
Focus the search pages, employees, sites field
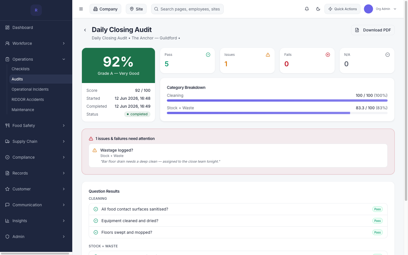coord(187,9)
